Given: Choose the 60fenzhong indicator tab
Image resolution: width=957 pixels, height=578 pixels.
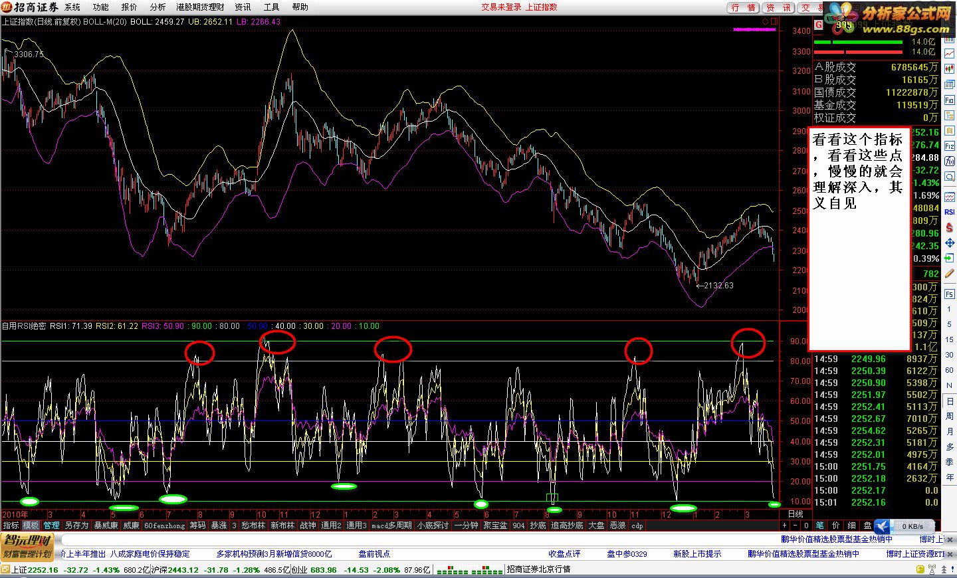Looking at the screenshot, I should (x=165, y=526).
